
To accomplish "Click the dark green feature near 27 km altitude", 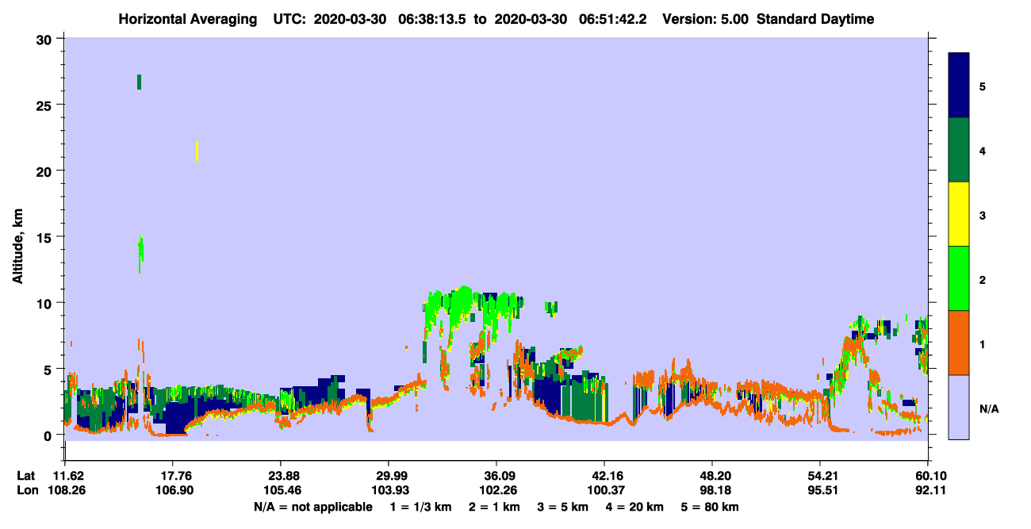I will [x=139, y=82].
